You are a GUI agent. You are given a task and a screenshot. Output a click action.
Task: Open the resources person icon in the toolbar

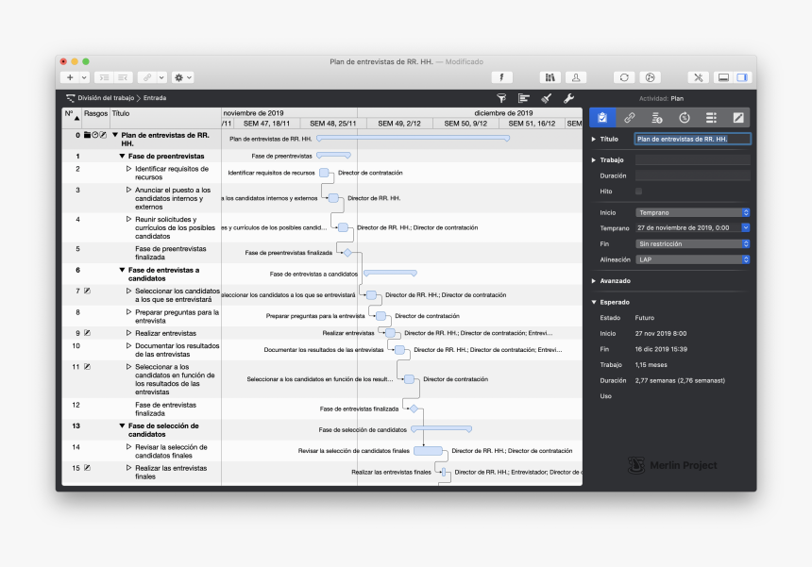pos(576,77)
